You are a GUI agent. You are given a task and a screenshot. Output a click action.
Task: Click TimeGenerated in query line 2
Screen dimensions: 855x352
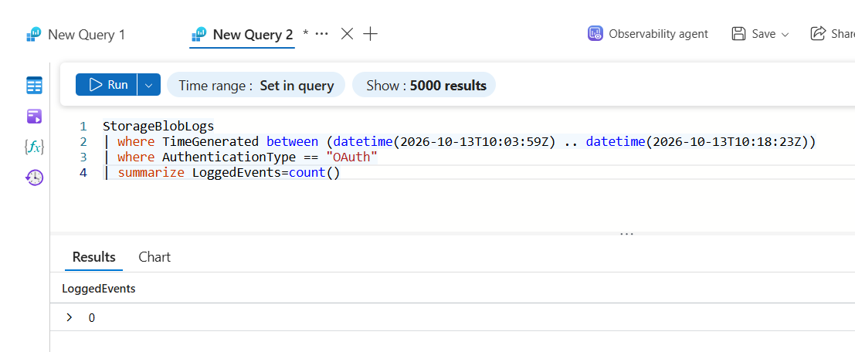point(211,142)
